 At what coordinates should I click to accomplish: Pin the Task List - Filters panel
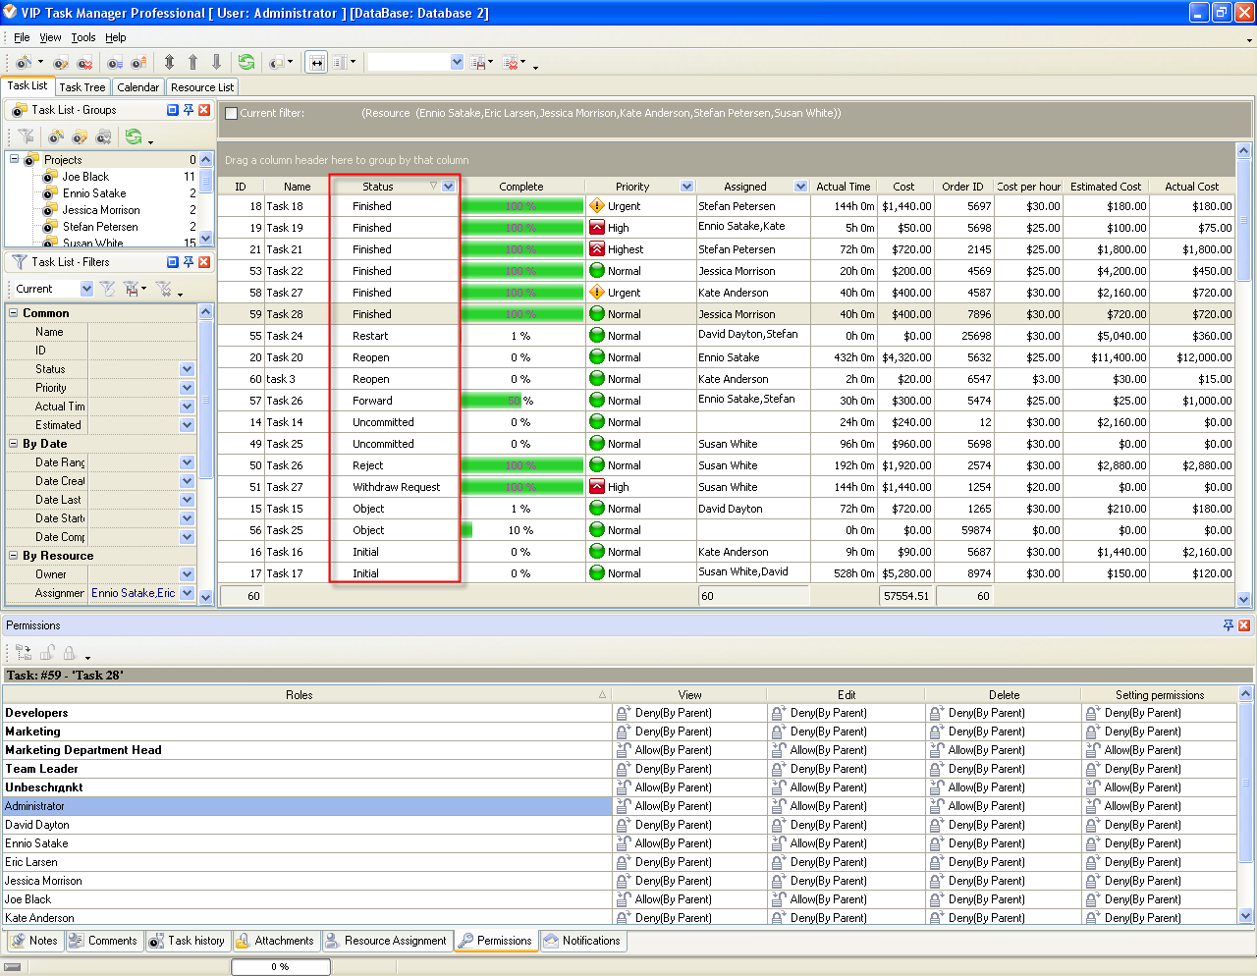188,262
